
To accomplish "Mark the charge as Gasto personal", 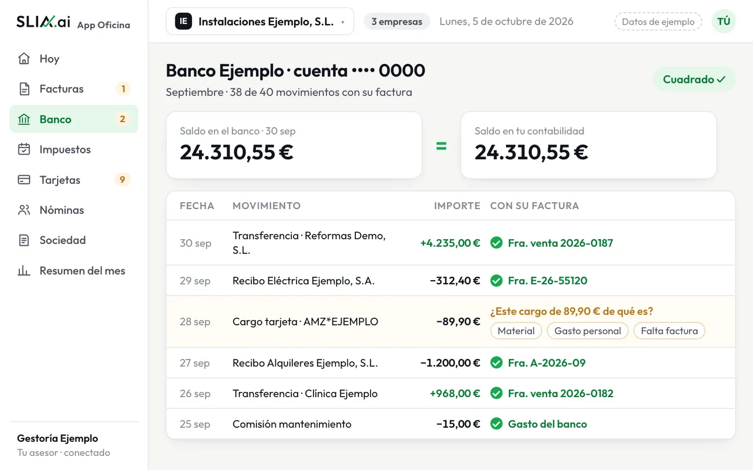I will [588, 331].
